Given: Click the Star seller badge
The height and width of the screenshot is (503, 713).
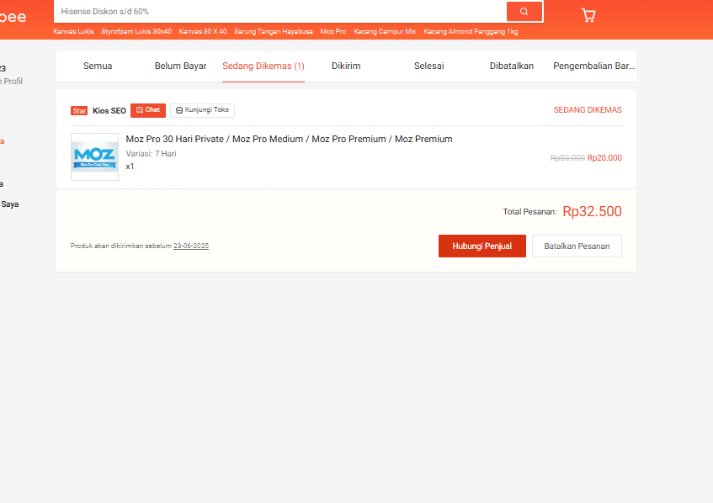Looking at the screenshot, I should [x=79, y=111].
